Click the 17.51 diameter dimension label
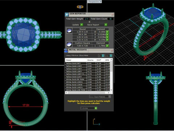174x131 pixels. coord(26,105)
